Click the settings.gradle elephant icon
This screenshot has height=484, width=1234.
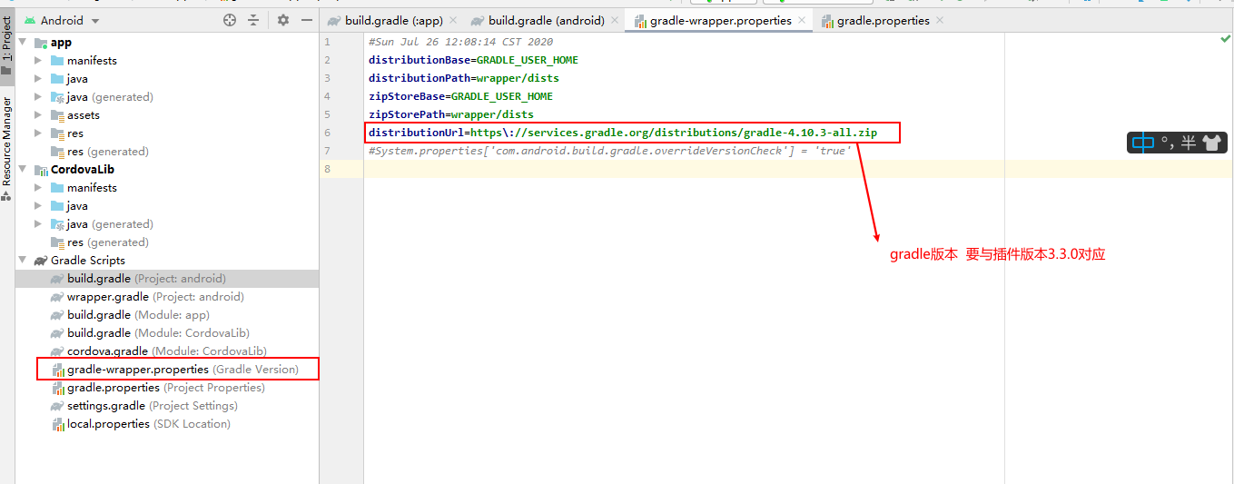pos(58,406)
